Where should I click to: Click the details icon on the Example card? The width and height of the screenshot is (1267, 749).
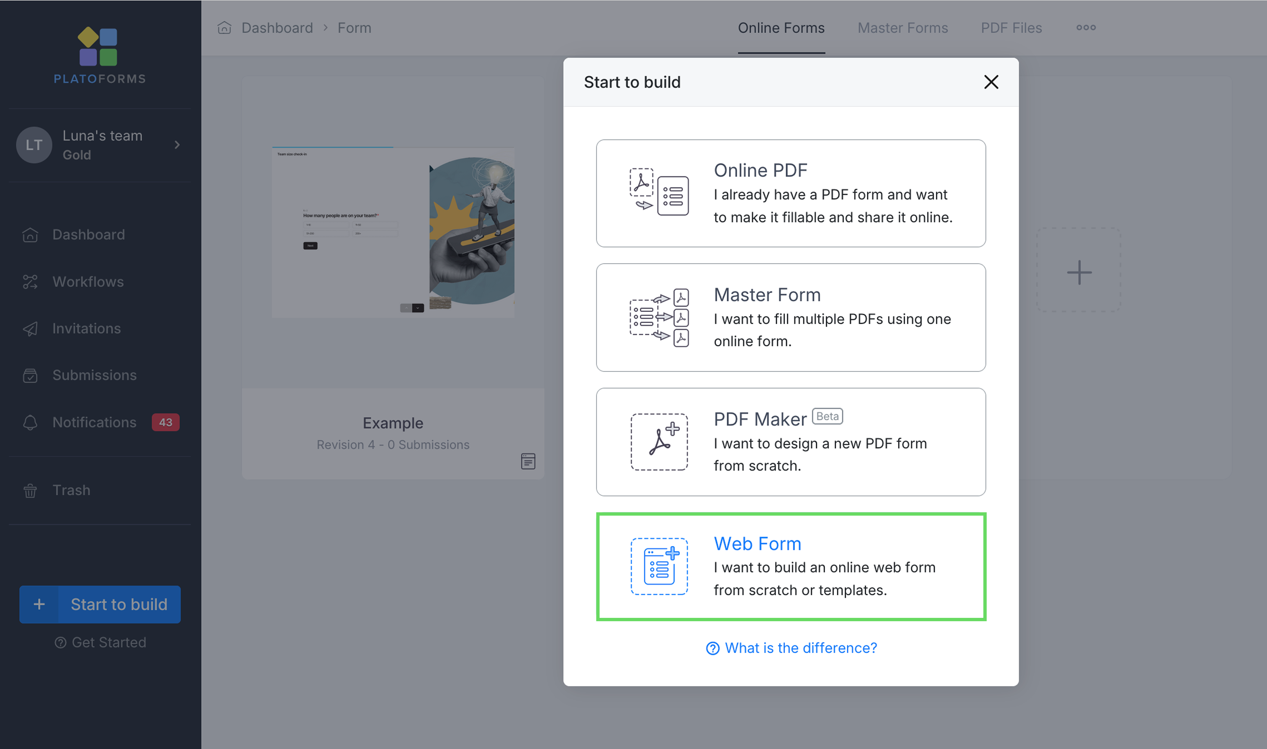coord(528,461)
